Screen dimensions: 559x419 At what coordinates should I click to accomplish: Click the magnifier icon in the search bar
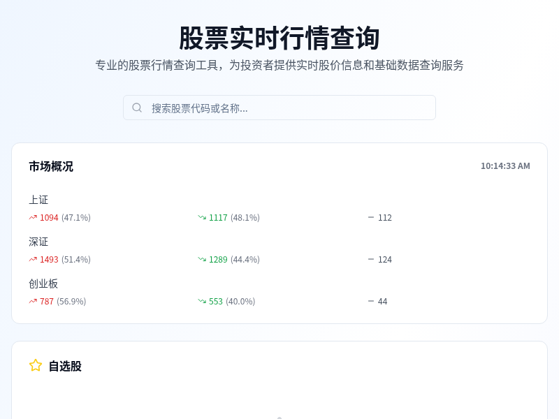[x=137, y=108]
